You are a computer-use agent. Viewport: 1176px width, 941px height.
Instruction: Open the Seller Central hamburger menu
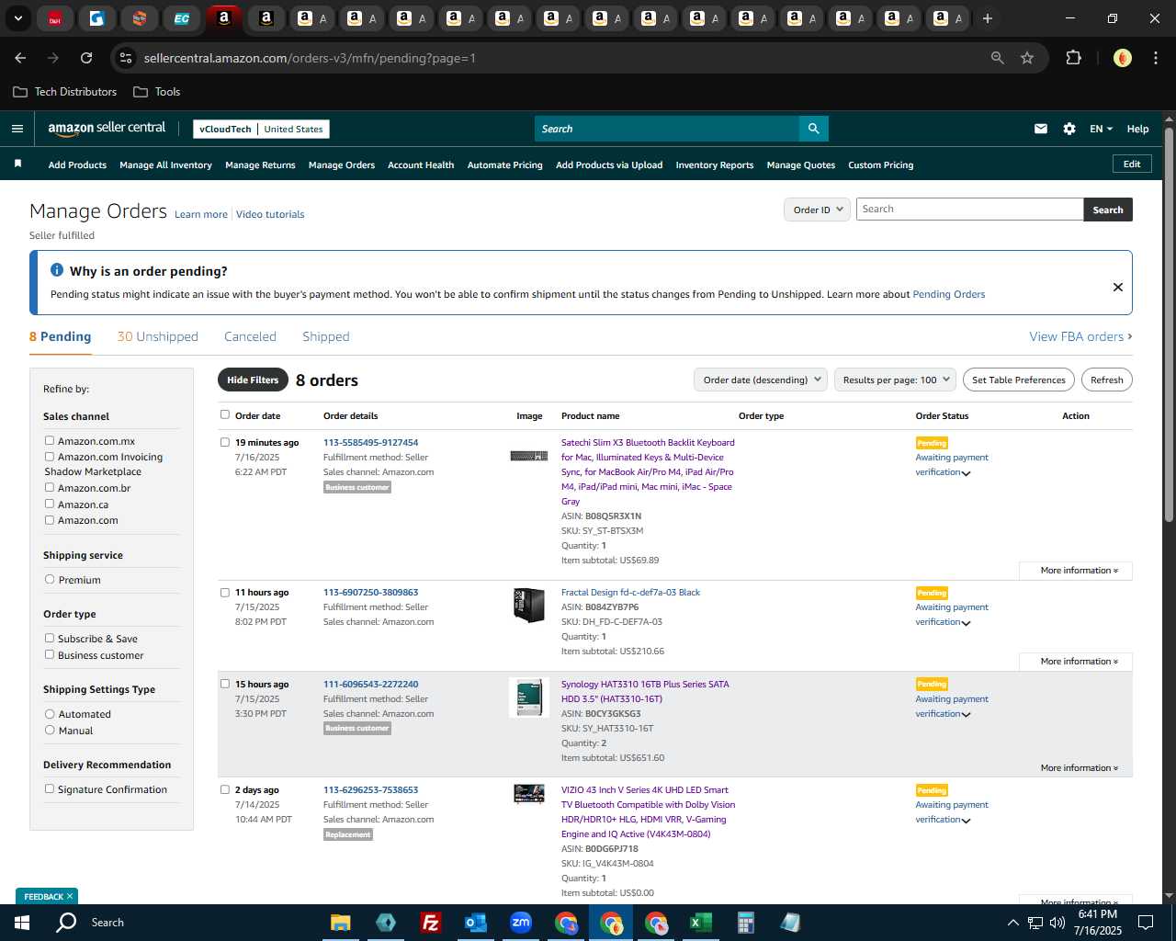pos(17,129)
